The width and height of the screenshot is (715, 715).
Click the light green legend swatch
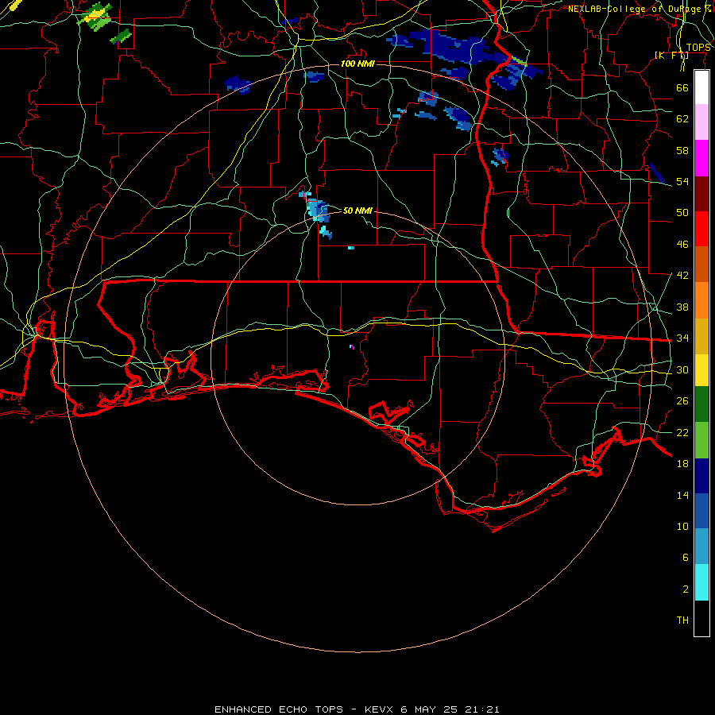701,440
